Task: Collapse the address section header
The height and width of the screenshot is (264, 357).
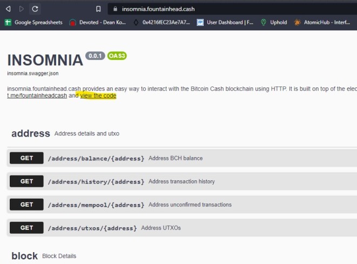Action: (182, 133)
